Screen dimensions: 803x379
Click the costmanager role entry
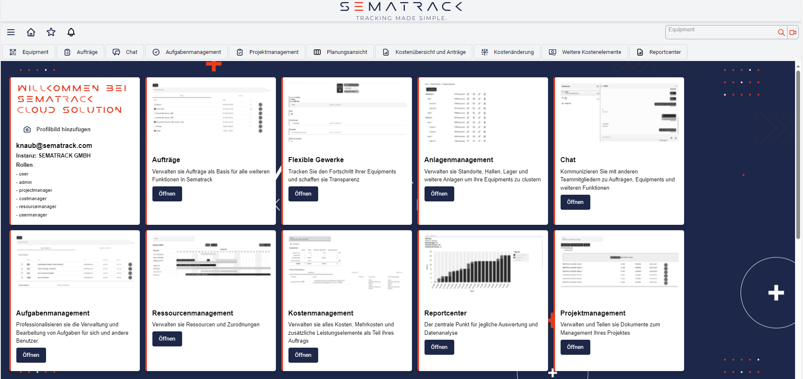coord(31,199)
